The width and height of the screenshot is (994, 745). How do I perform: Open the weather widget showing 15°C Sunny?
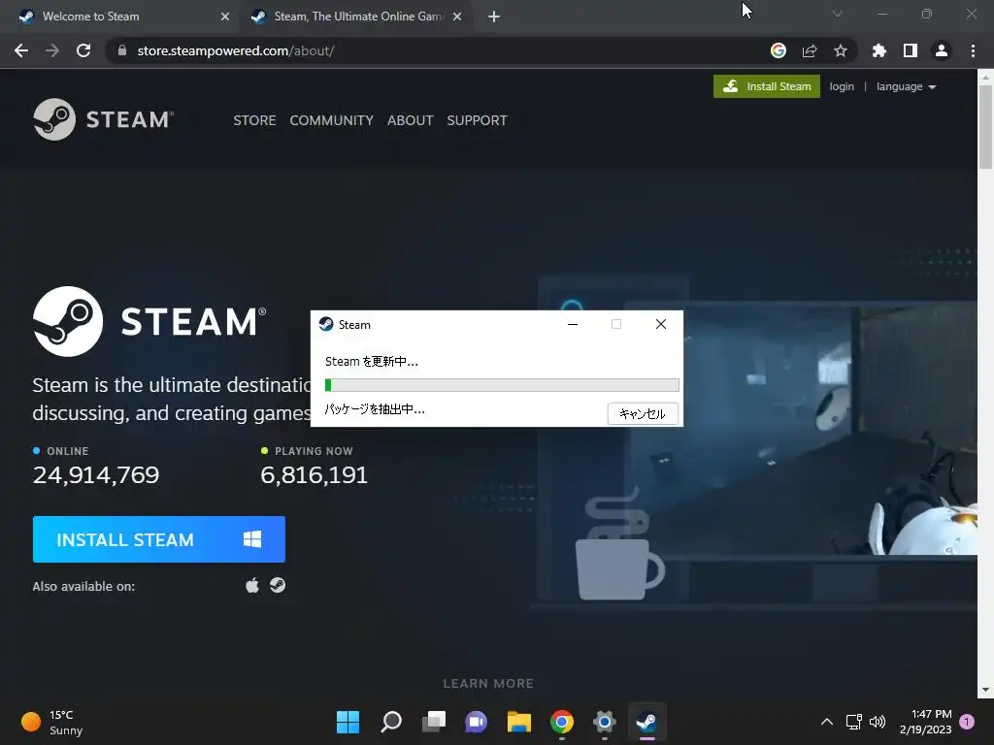(52, 722)
